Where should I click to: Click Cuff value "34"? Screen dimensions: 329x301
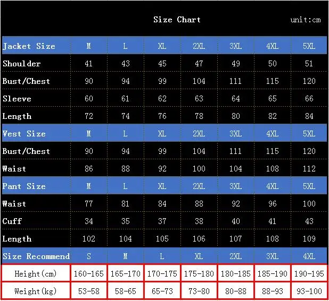[89, 221]
